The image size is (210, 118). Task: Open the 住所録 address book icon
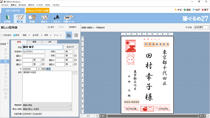pos(7,18)
